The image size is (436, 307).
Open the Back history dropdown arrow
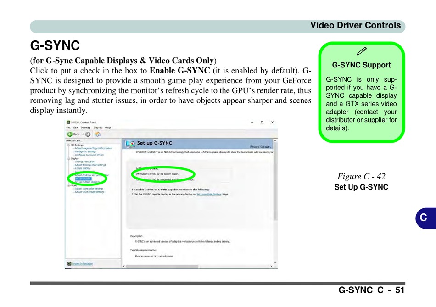[83, 134]
